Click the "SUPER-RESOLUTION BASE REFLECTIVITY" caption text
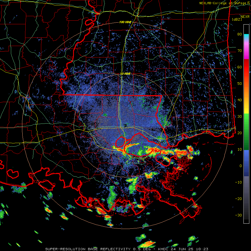The image size is (251, 251). point(88,249)
